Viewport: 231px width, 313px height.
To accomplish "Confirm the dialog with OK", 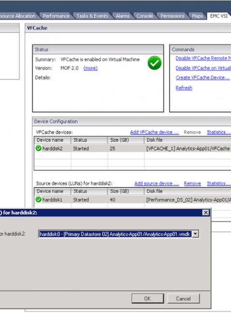I will coord(148,299).
